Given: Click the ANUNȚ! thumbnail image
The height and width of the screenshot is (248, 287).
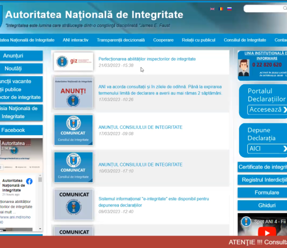Looking at the screenshot, I should [74, 93].
